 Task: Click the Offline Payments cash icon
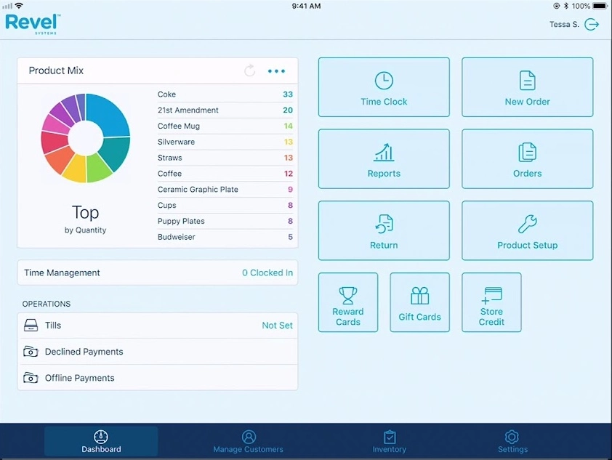tap(31, 378)
